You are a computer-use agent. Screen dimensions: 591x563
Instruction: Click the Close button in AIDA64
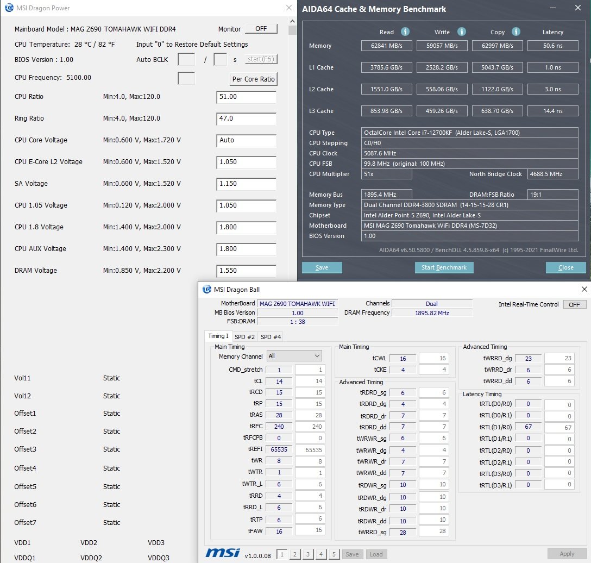coord(566,267)
